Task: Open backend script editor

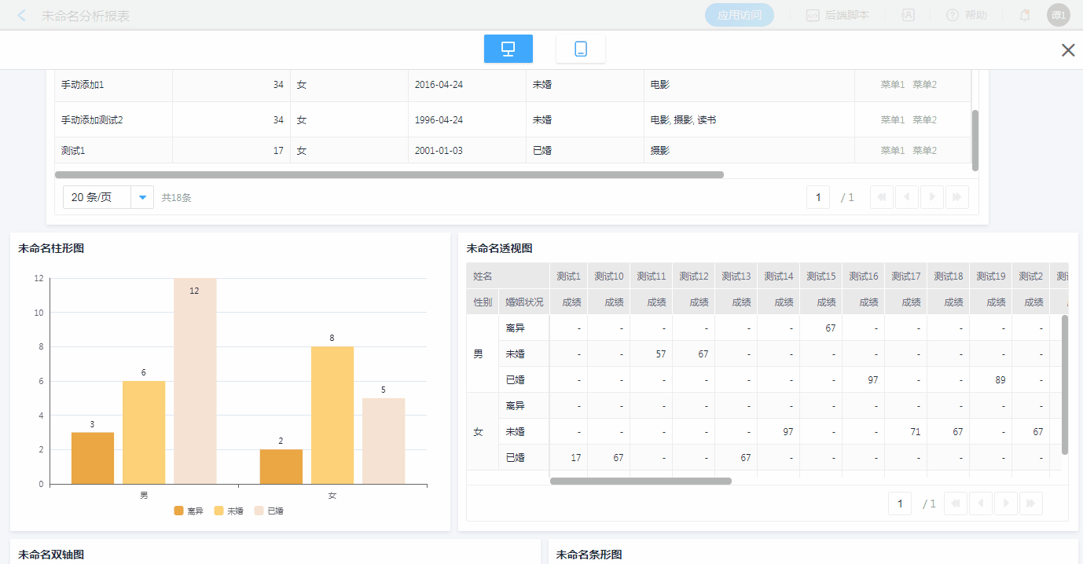Action: point(837,15)
